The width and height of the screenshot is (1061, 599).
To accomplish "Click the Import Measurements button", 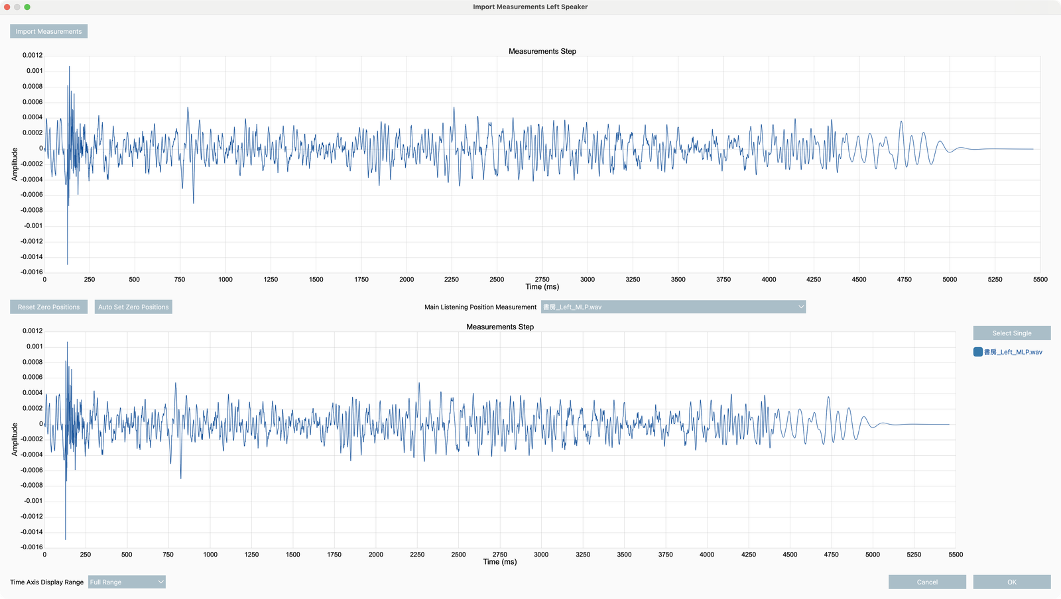I will coord(48,31).
